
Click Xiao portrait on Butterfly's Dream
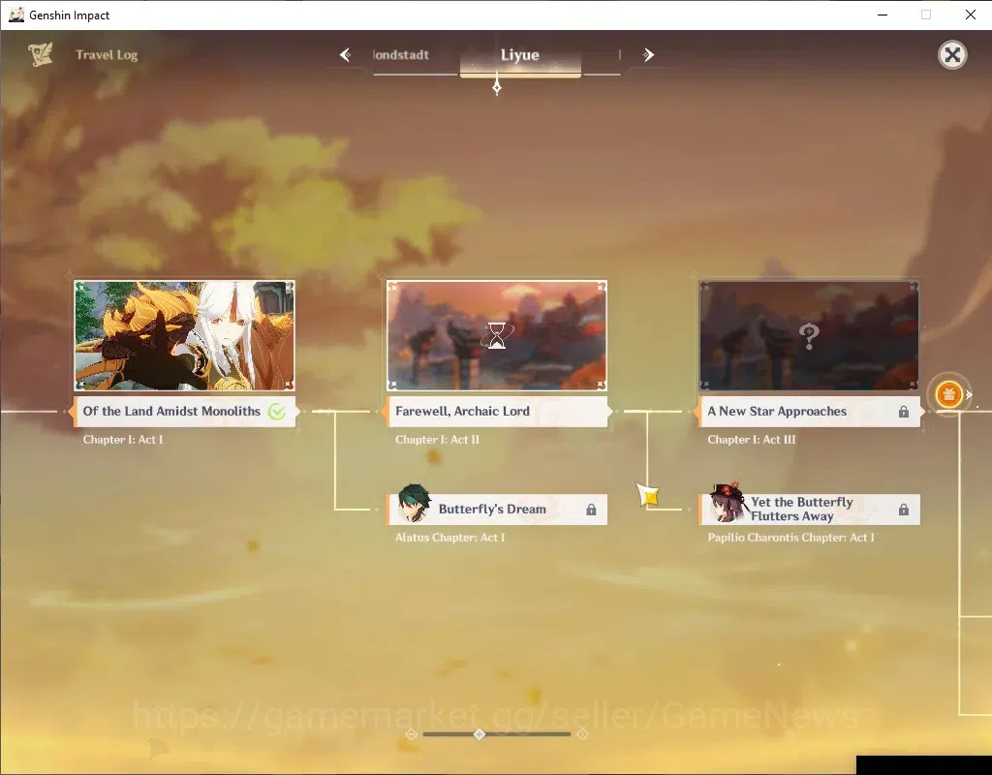(x=414, y=504)
